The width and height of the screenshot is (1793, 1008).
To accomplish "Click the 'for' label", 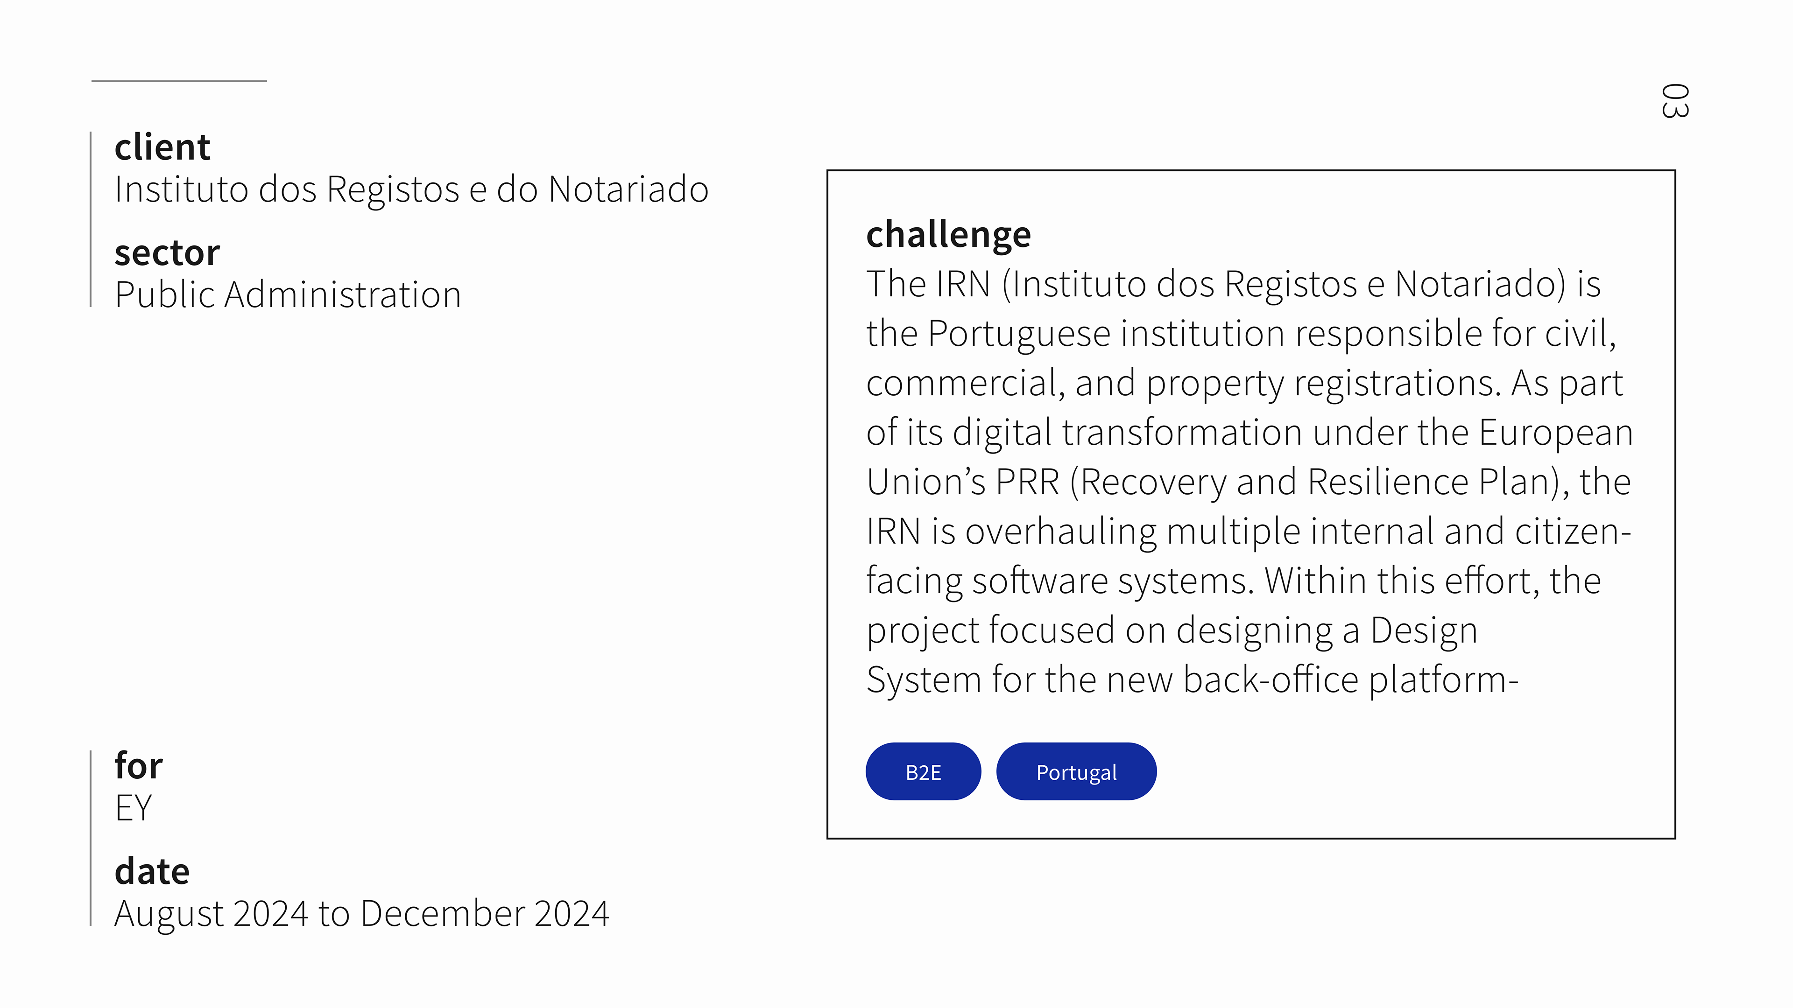I will coord(139,765).
